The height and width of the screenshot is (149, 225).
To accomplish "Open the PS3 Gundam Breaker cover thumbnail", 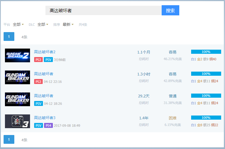I will (18, 77).
